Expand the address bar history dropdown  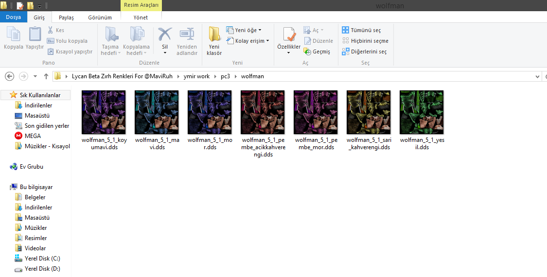pos(538,76)
